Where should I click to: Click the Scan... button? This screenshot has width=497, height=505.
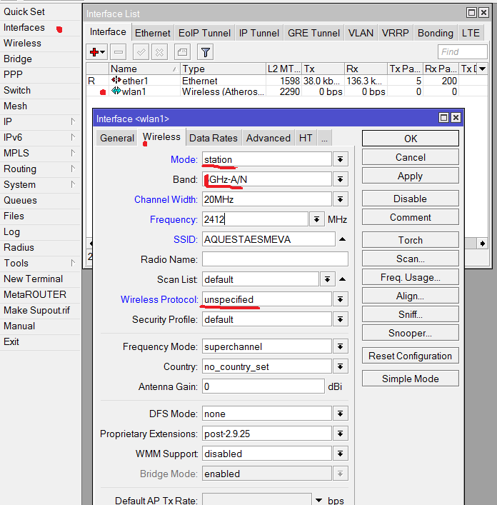pos(411,259)
